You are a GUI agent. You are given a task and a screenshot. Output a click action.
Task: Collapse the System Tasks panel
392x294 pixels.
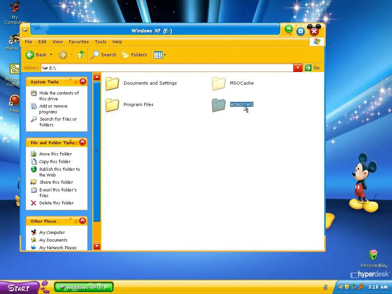click(x=83, y=81)
